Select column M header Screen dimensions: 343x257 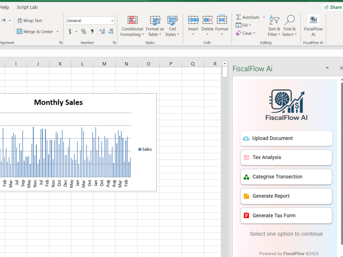click(104, 64)
